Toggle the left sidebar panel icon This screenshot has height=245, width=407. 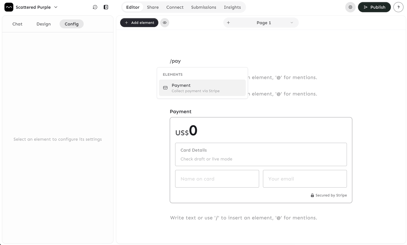(106, 7)
